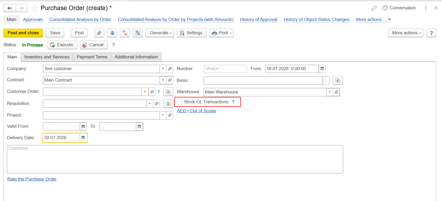Click the green fill icon next to Basis
Viewport: 442px width, 201px height.
pyautogui.click(x=338, y=80)
